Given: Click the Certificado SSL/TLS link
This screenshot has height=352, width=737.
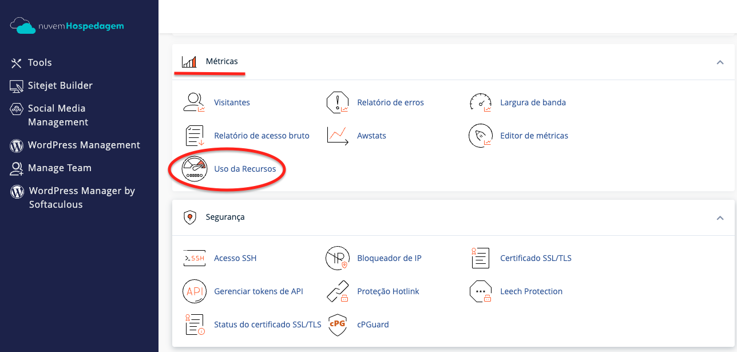Looking at the screenshot, I should (x=536, y=258).
